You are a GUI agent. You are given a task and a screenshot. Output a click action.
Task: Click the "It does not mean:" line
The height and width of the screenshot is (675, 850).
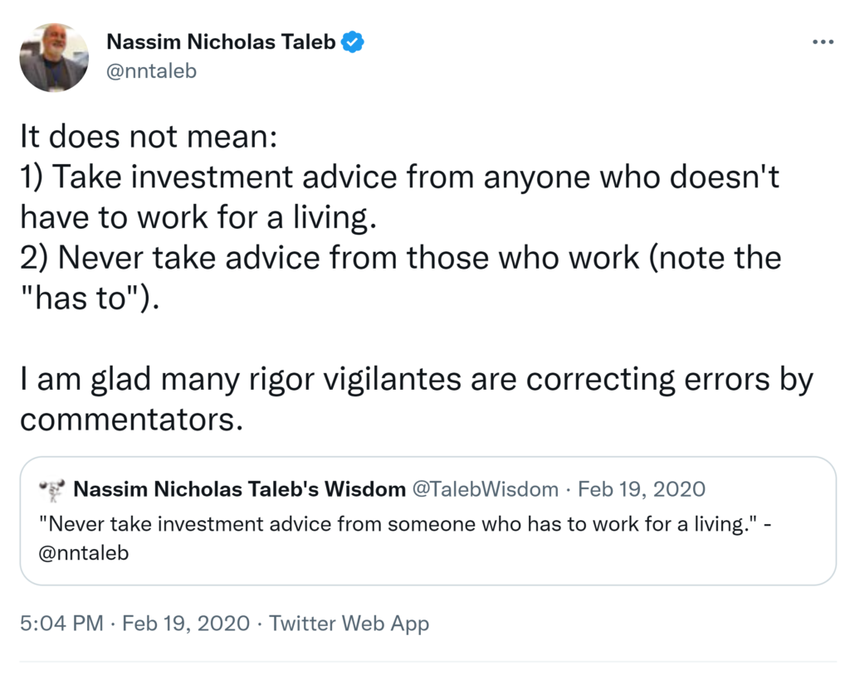click(148, 137)
